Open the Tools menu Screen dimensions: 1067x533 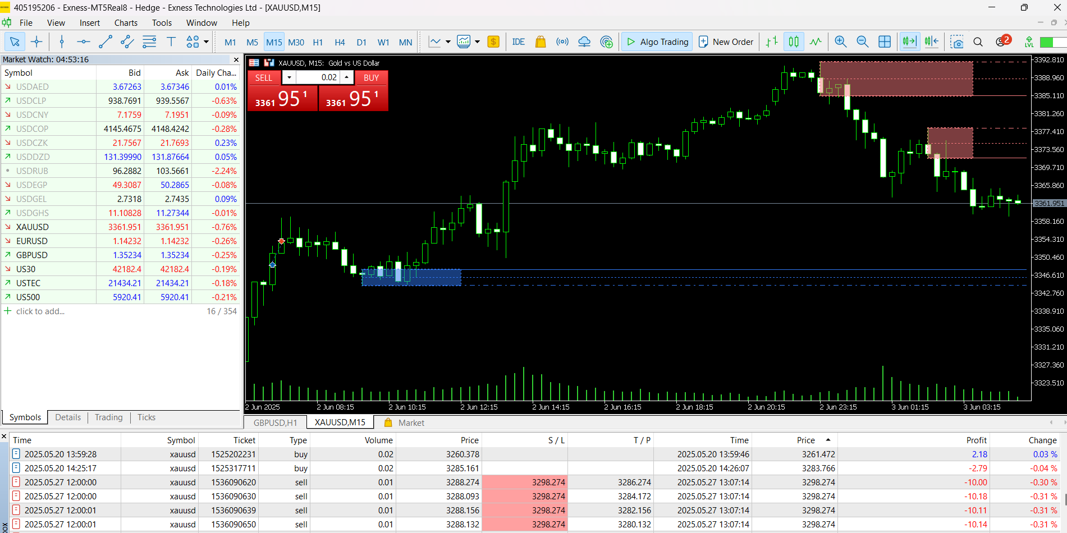(162, 23)
